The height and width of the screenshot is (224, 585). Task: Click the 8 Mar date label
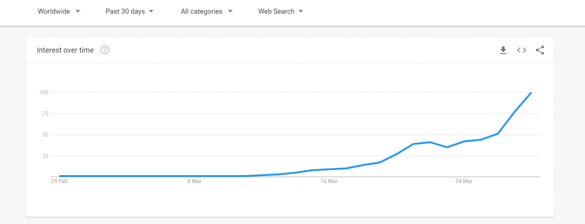point(194,182)
